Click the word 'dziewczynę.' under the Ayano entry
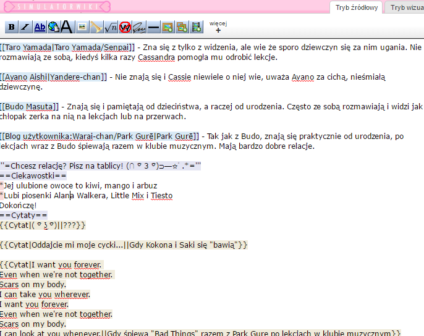Screen dimensions: 424x336 click(x=21, y=87)
